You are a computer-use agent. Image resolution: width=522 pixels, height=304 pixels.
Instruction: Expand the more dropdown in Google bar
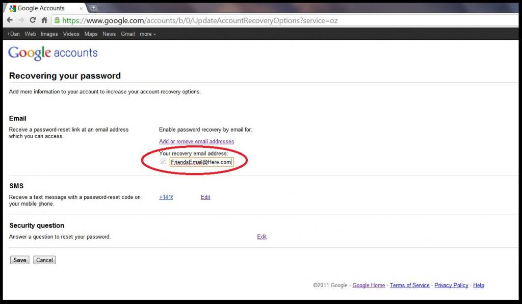(x=148, y=34)
